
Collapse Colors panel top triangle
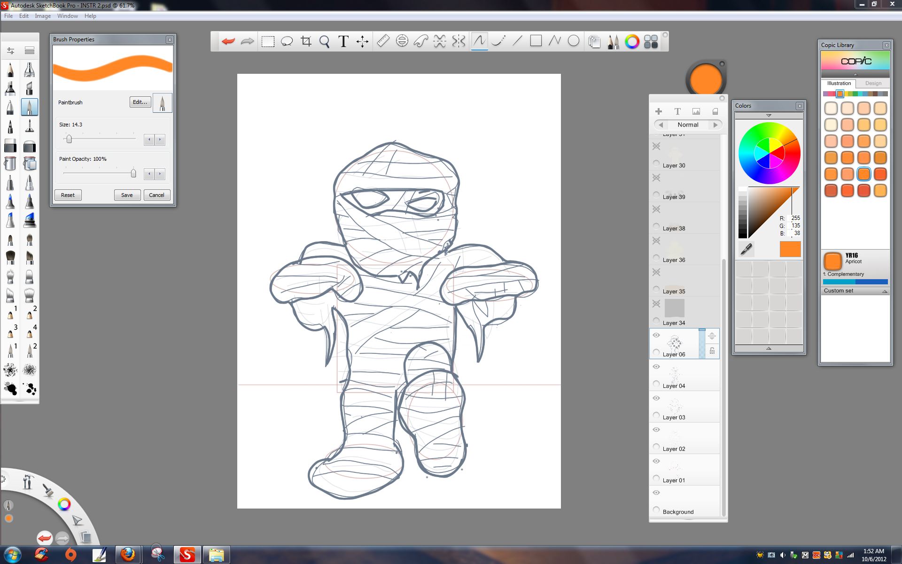(769, 116)
